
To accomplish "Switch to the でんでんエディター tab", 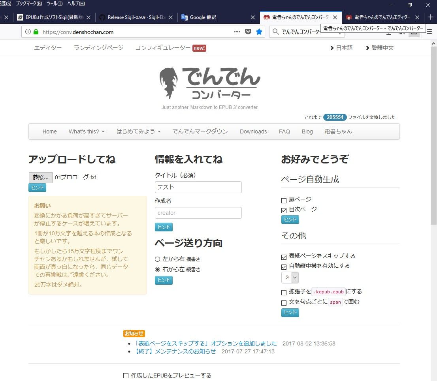I will 382,17.
